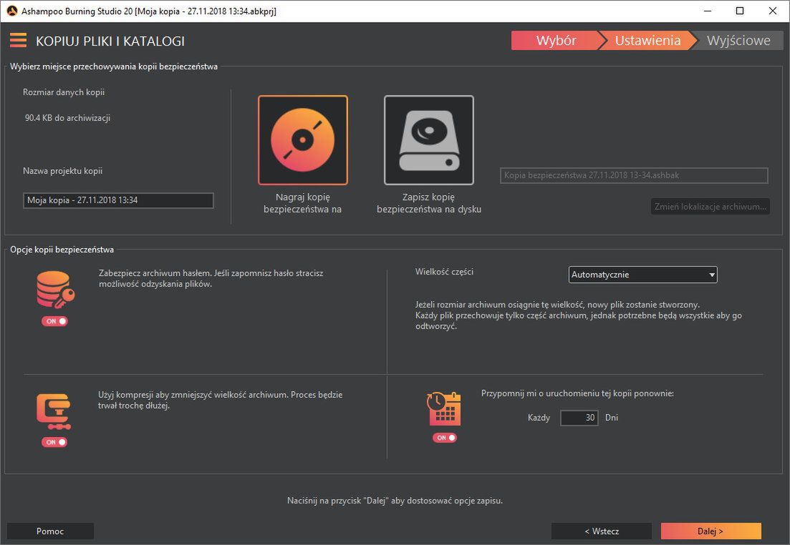The height and width of the screenshot is (545, 790).
Task: Switch to the Wyjściowe step tab
Action: [738, 40]
